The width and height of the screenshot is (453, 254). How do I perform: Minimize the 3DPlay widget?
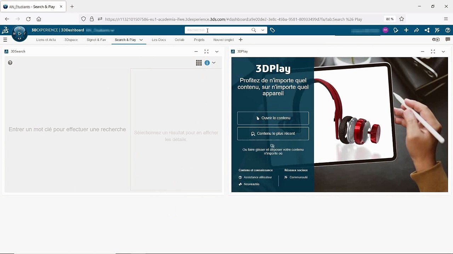coord(423,52)
